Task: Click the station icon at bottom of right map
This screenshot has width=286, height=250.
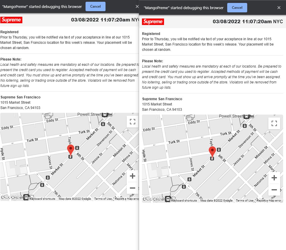Action: [x=168, y=199]
